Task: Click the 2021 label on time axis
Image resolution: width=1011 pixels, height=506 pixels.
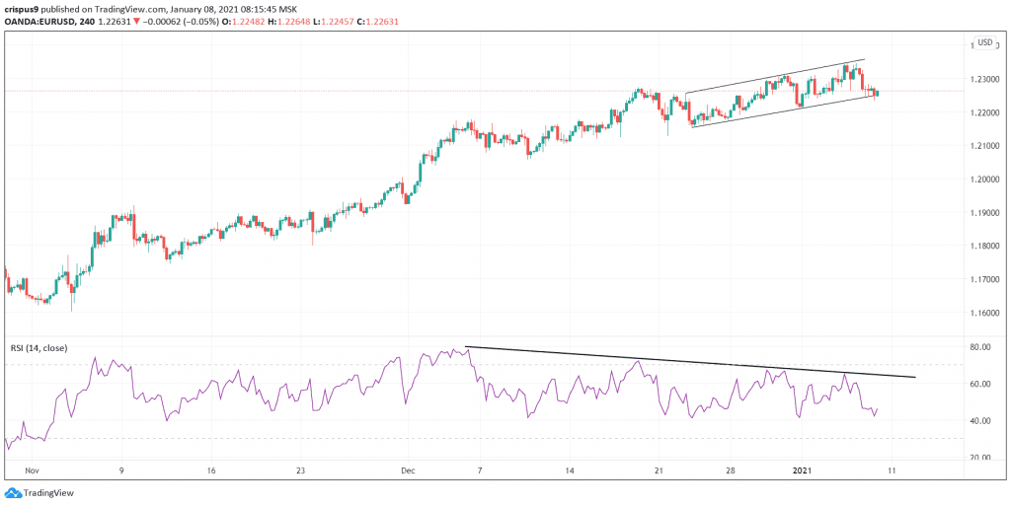Action: [x=800, y=470]
